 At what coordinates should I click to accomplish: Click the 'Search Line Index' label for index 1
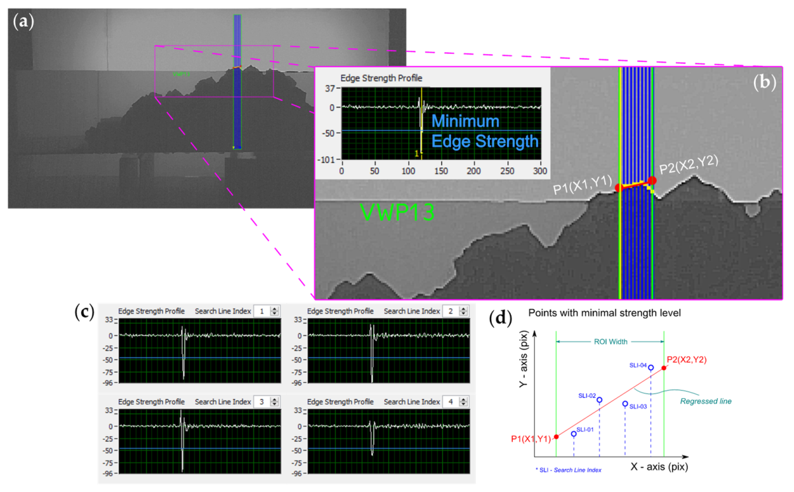pyautogui.click(x=223, y=311)
